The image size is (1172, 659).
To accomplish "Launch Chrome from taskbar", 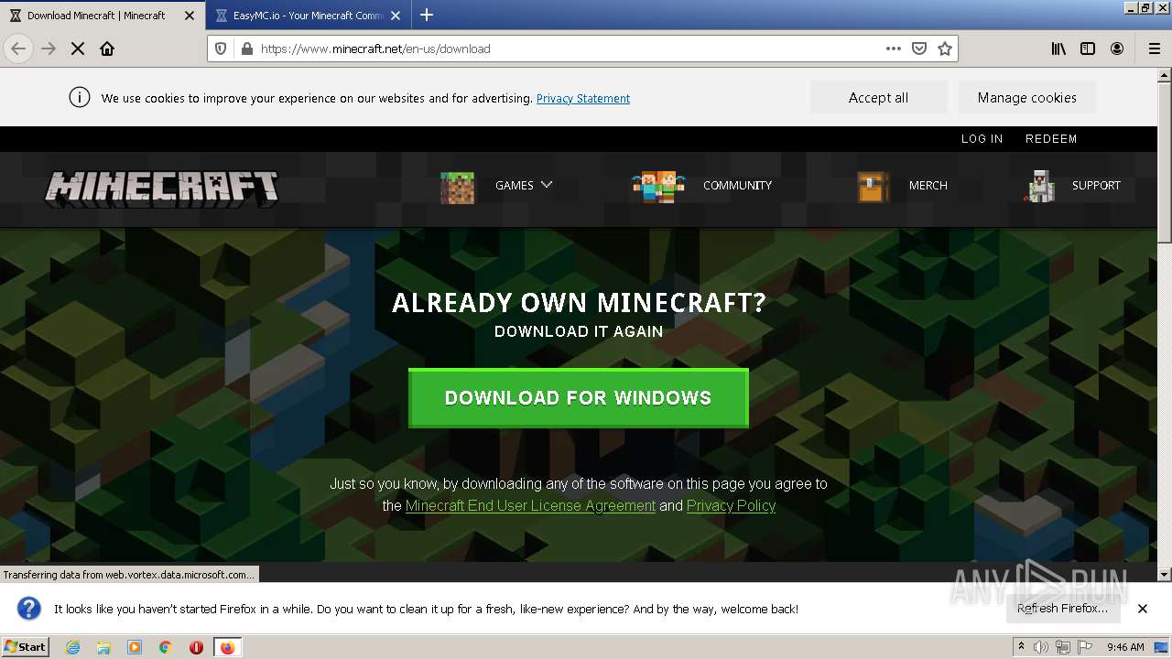I will pyautogui.click(x=165, y=647).
